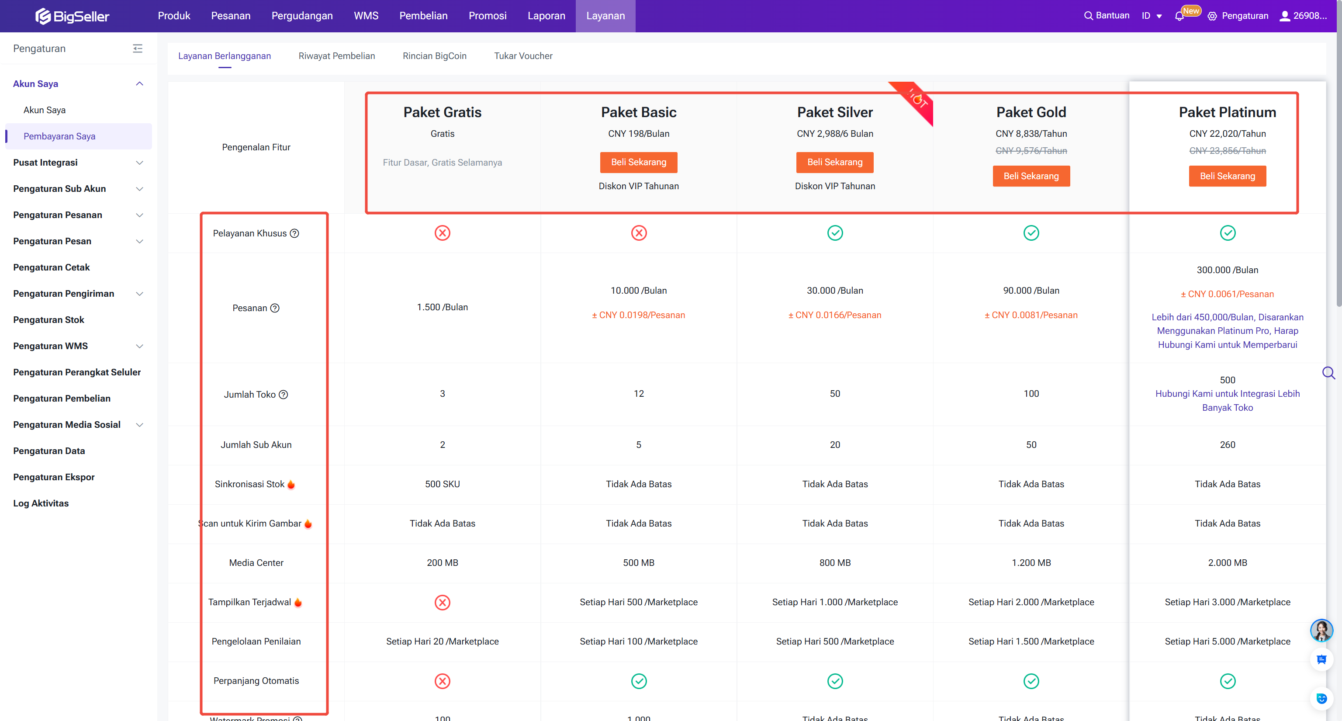Open the customer service avatar chat

(1321, 631)
